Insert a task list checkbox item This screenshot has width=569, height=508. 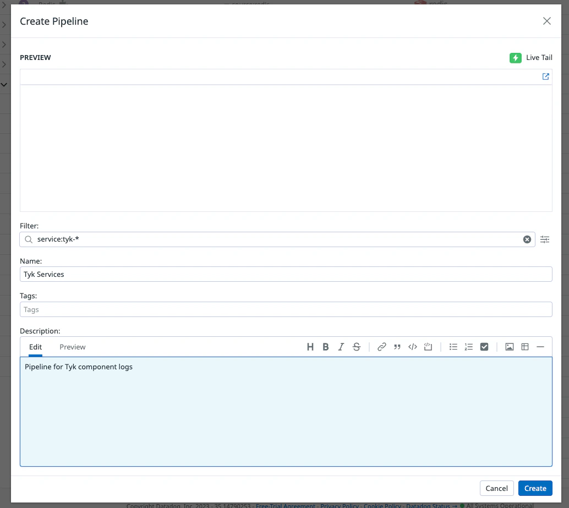tap(484, 347)
